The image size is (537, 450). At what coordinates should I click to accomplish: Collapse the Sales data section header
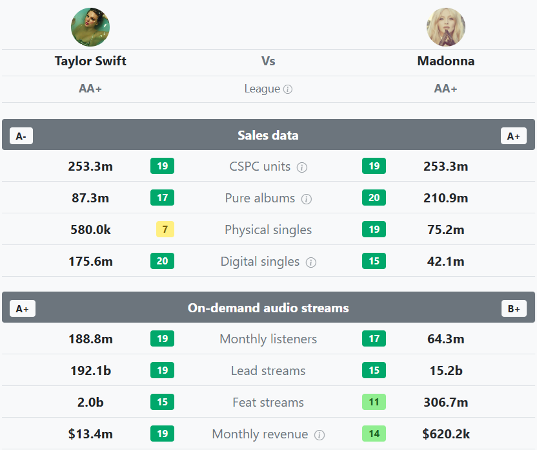268,136
